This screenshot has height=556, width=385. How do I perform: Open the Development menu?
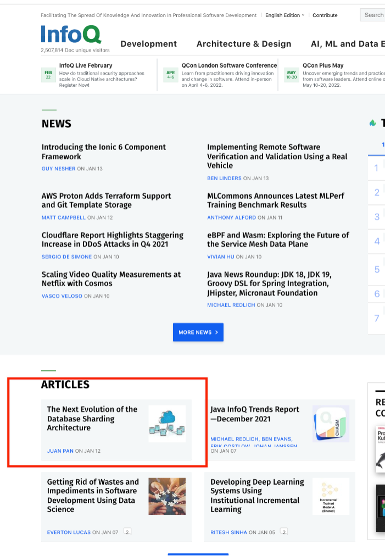[148, 43]
